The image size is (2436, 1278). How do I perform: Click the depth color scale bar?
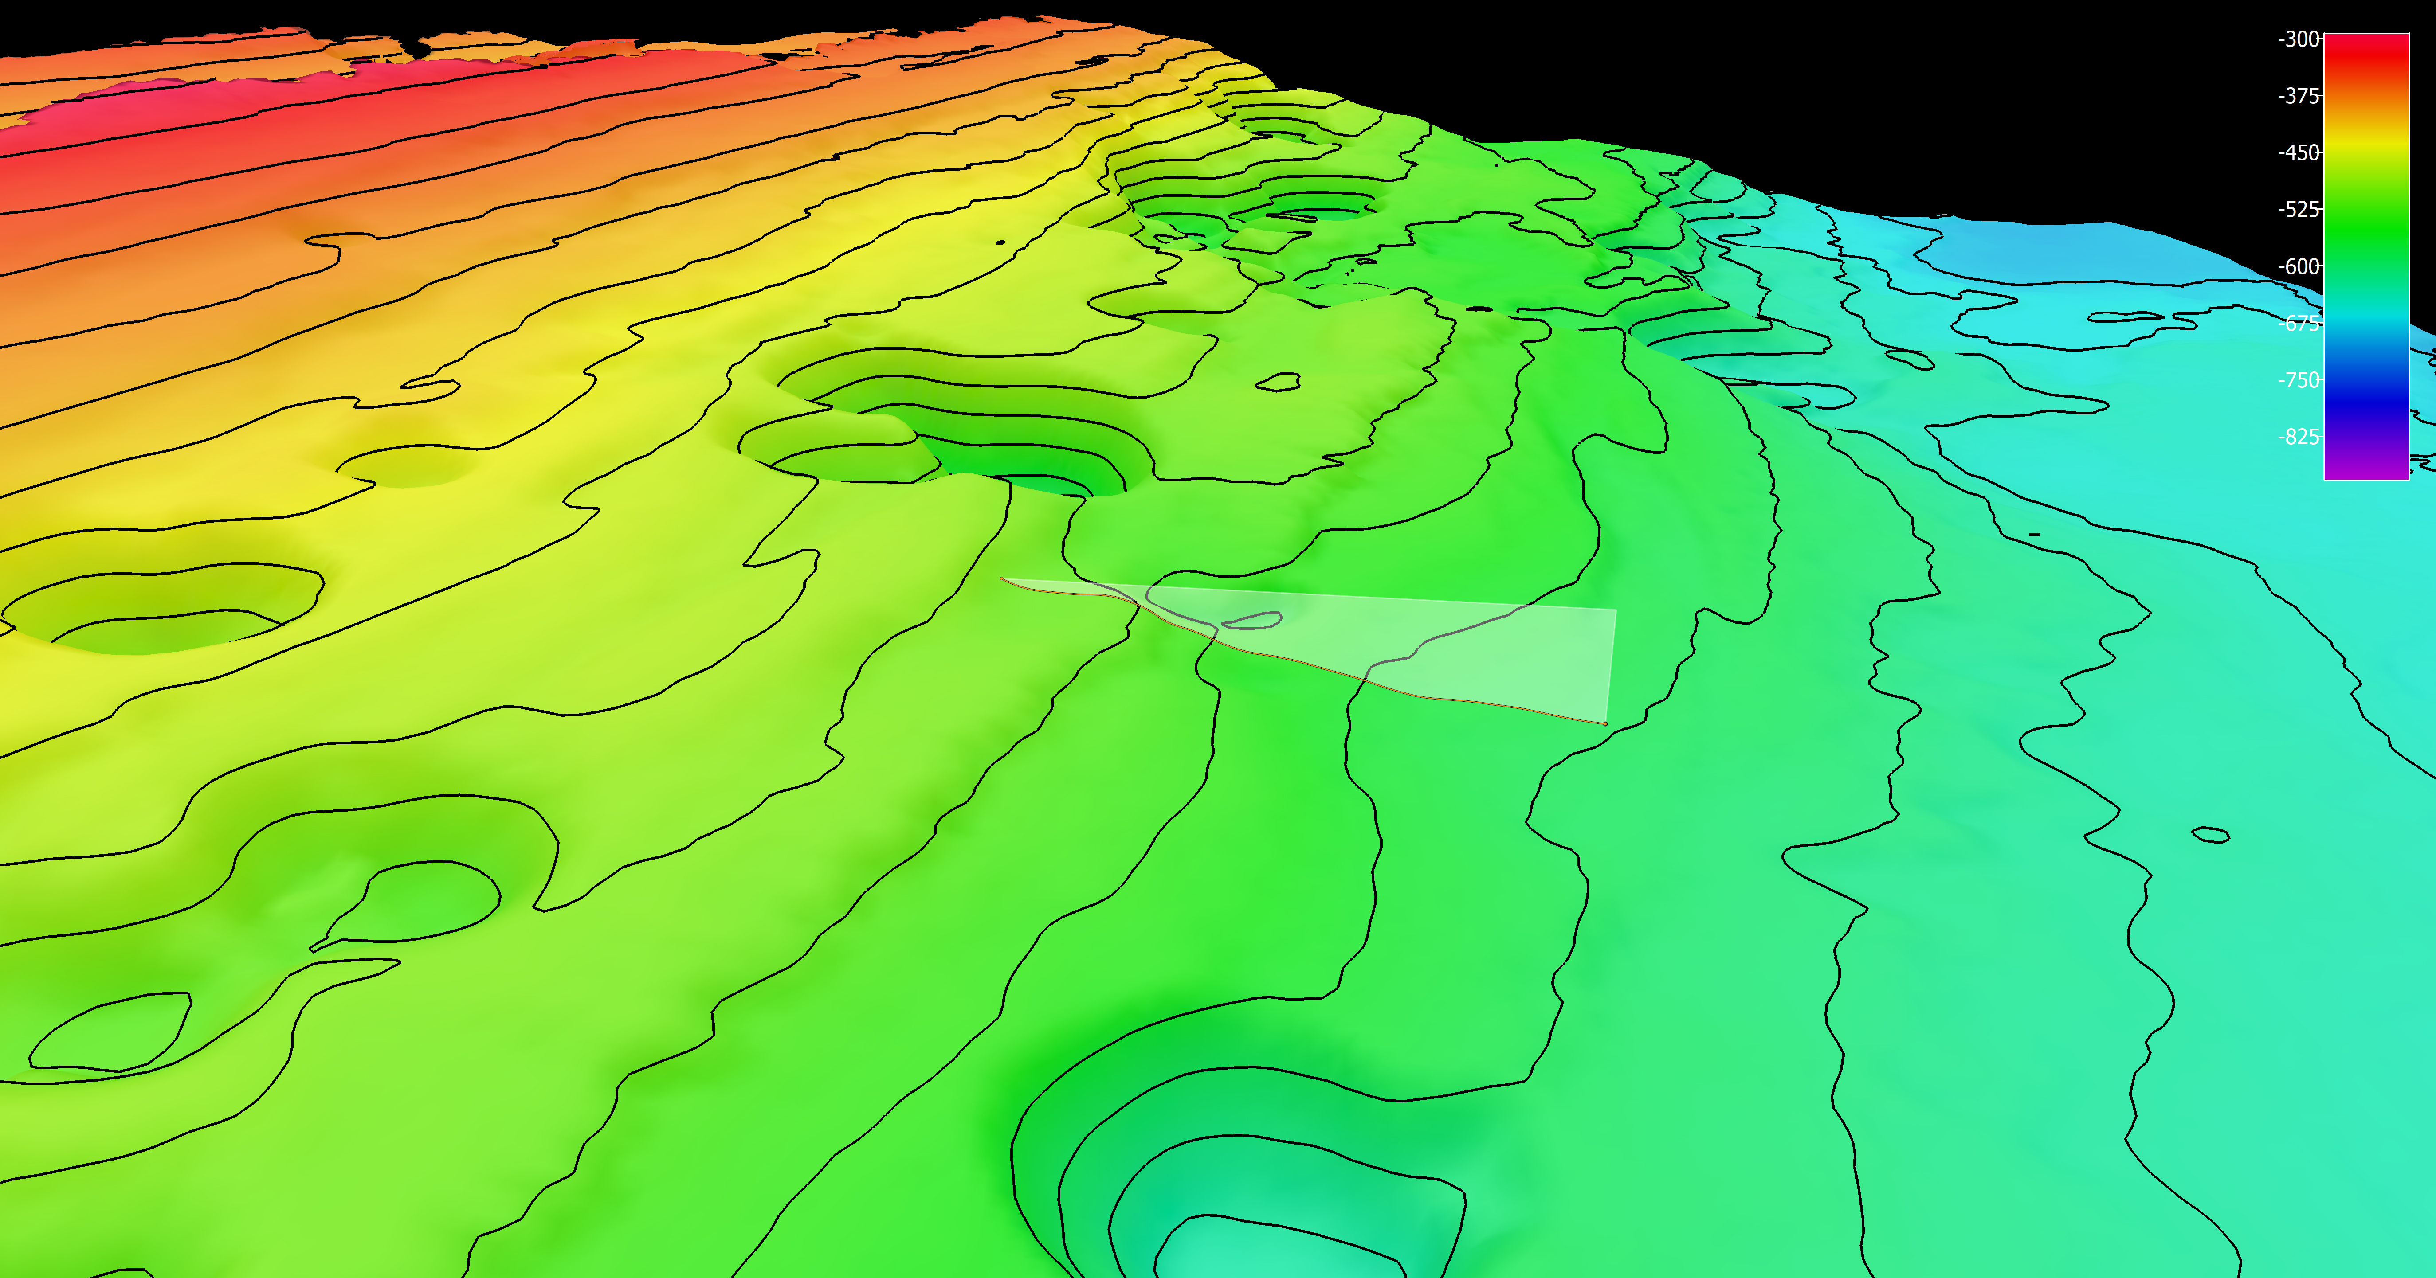(x=2366, y=256)
